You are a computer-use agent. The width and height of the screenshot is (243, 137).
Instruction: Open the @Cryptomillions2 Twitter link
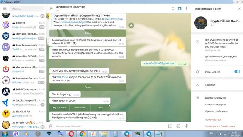click(112, 19)
